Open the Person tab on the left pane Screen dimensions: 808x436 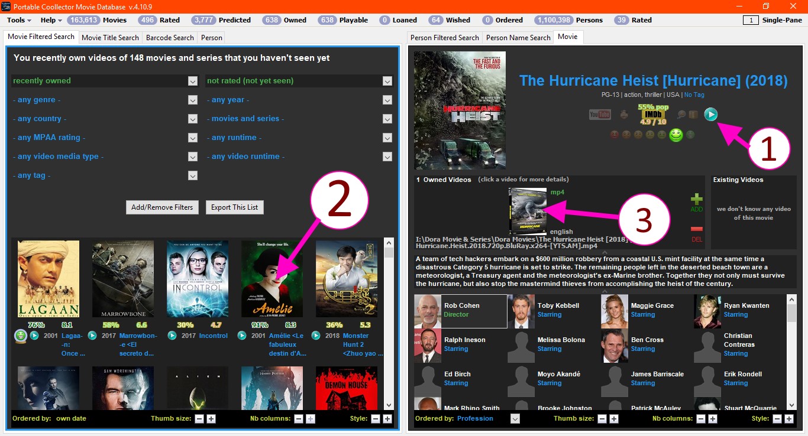pos(212,37)
